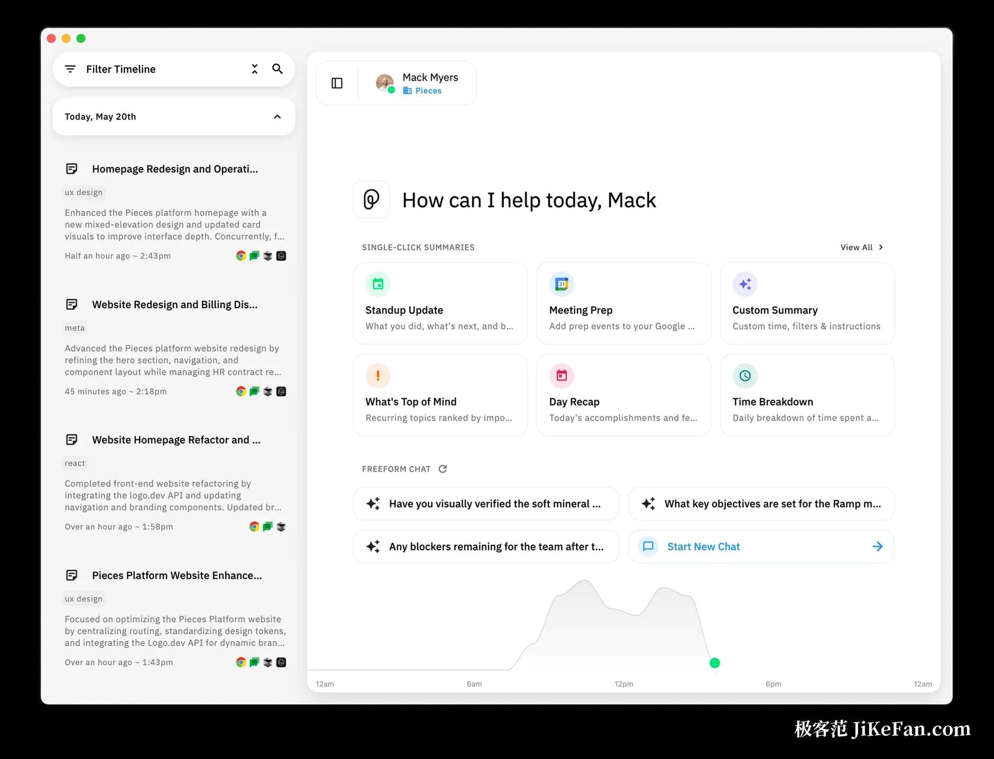The image size is (994, 759).
Task: Select the 6am label on the timeline axis
Action: coord(474,684)
